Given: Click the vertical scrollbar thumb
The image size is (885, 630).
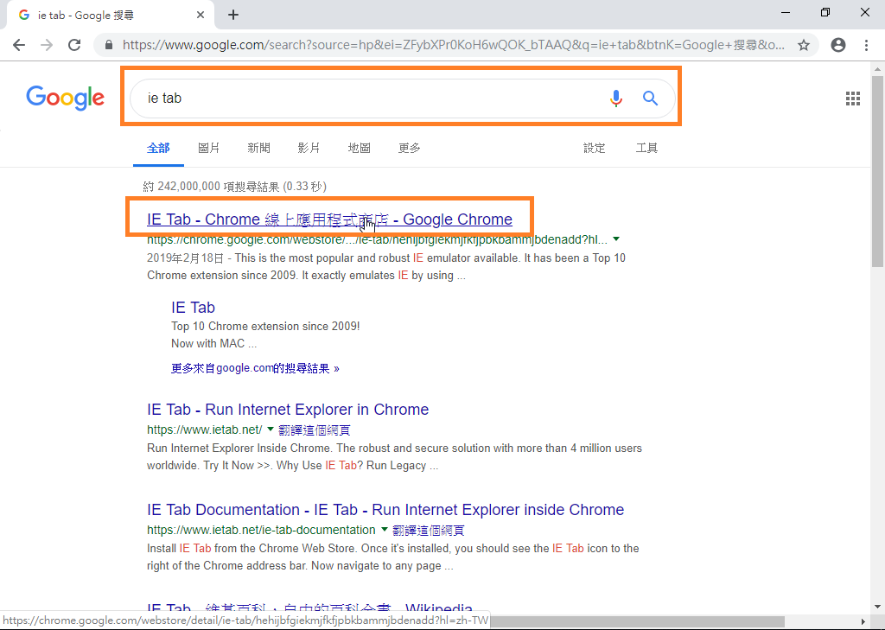Looking at the screenshot, I should pos(877,171).
